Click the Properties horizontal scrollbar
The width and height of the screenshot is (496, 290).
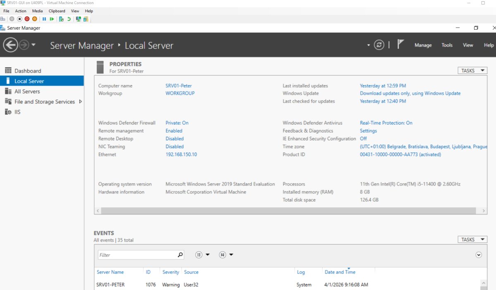click(x=289, y=210)
